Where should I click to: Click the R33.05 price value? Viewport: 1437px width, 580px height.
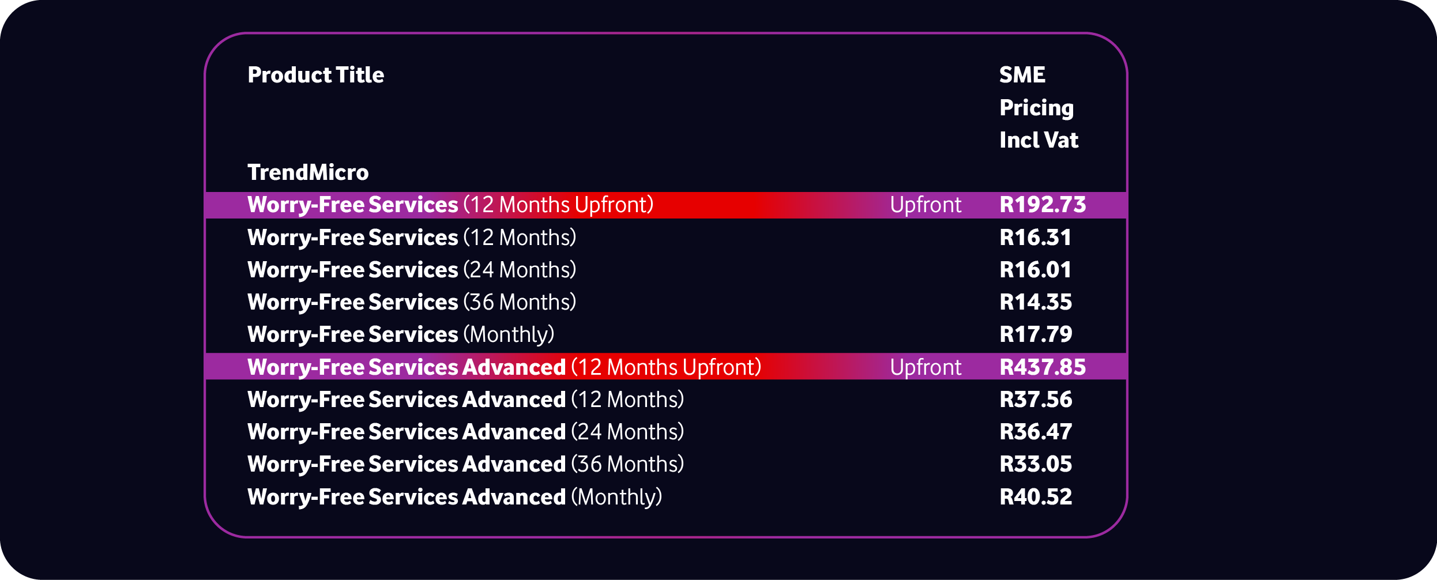[x=1036, y=464]
